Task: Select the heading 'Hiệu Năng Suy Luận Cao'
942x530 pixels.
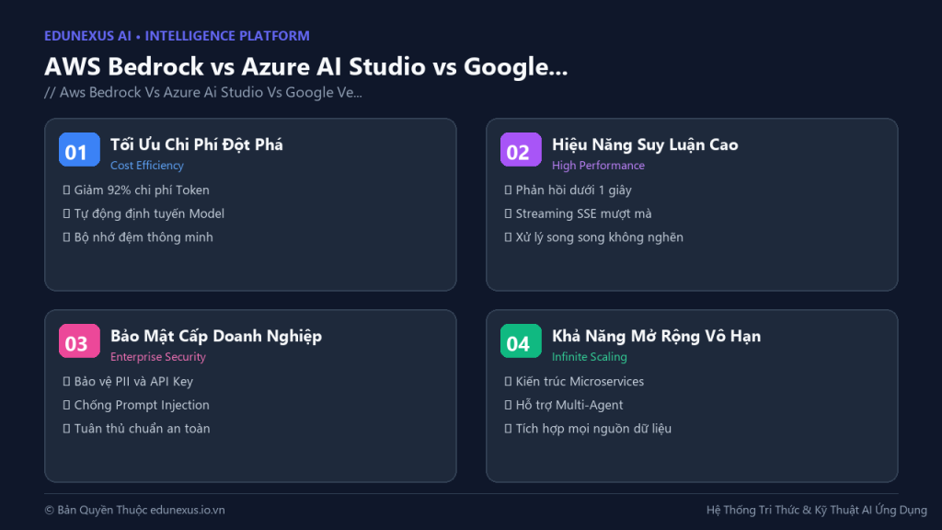Action: coord(645,144)
